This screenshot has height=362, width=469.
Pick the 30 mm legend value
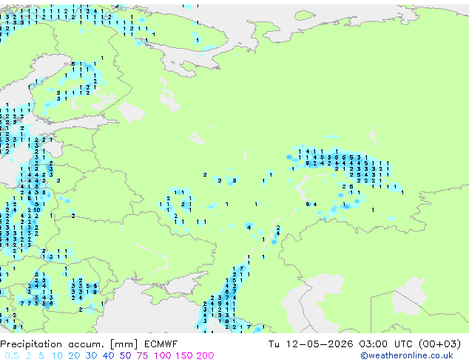(x=91, y=356)
